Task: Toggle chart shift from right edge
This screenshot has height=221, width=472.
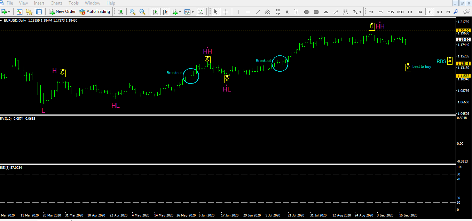Action: (x=165, y=12)
